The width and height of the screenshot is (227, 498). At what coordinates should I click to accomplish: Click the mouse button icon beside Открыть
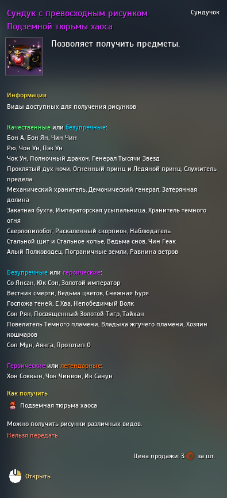pos(15,476)
